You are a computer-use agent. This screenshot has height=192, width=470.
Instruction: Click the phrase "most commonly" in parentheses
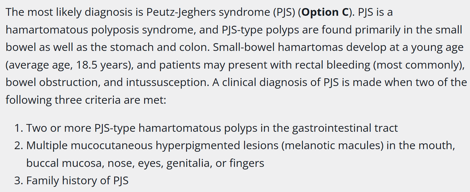[x=418, y=65]
